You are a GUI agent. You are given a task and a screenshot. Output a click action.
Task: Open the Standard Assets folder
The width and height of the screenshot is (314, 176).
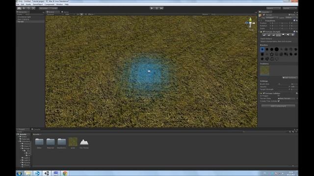(62, 143)
